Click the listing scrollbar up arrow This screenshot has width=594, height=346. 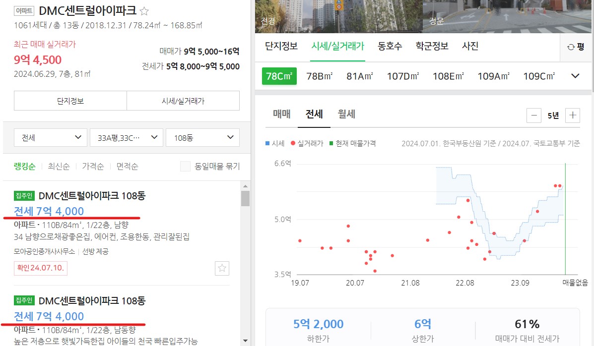click(245, 186)
